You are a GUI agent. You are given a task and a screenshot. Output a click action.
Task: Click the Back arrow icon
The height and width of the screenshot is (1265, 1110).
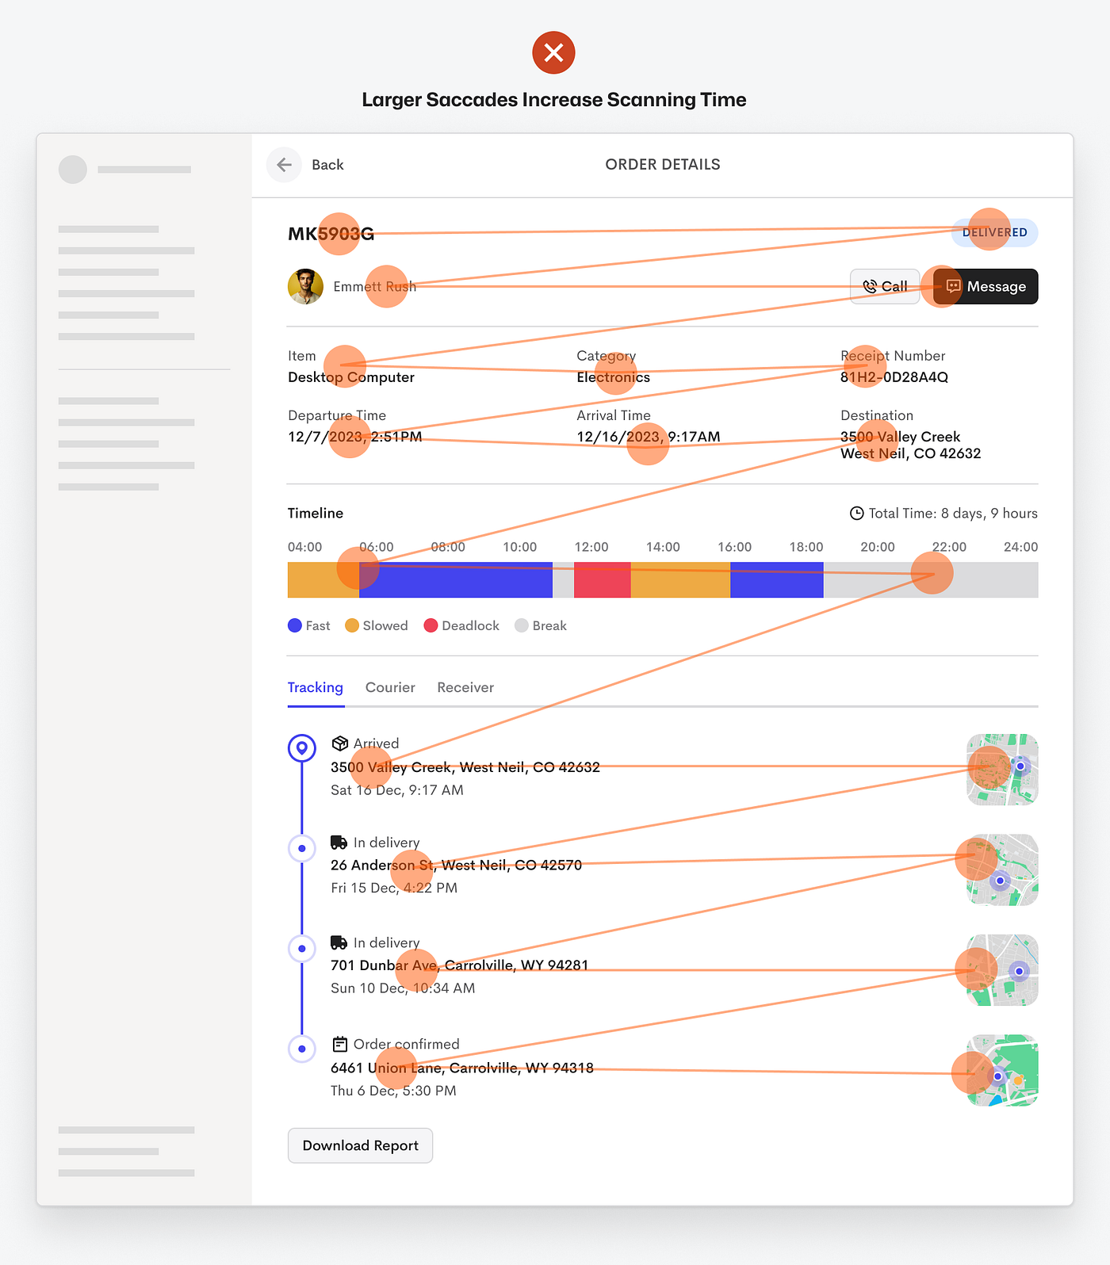[284, 165]
